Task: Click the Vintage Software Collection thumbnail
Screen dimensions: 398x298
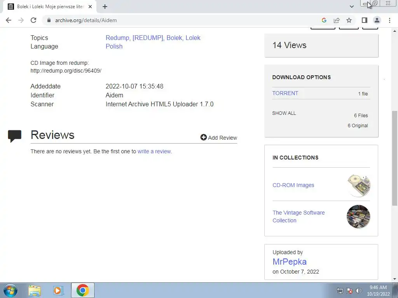Action: tap(358, 217)
